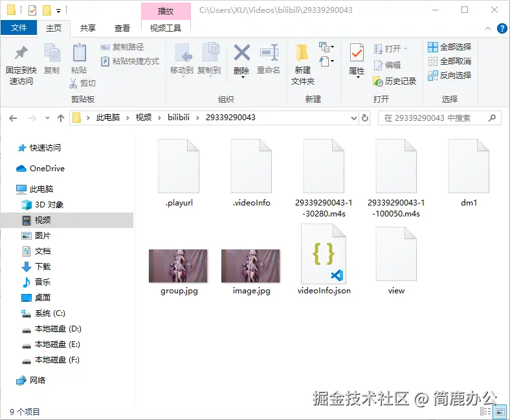
Task: Click the Pin to Quick access icon
Action: [21, 52]
